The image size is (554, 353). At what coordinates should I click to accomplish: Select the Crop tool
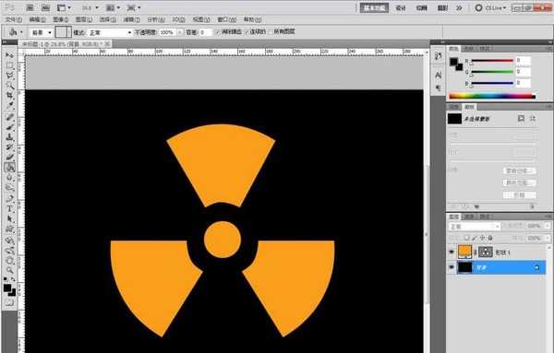click(9, 96)
